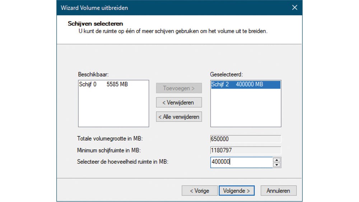Cancel the wizard with Annuleren
Screen dimensions: 359x202
[x=278, y=191]
